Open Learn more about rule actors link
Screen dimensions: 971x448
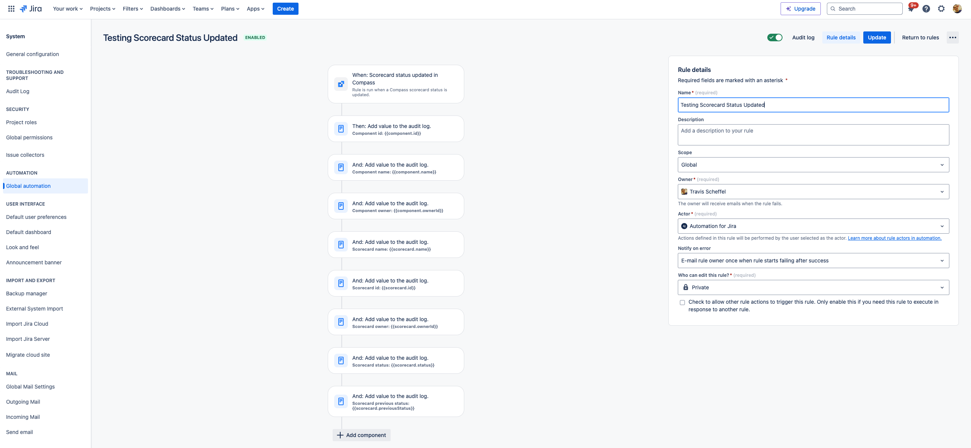[895, 238]
